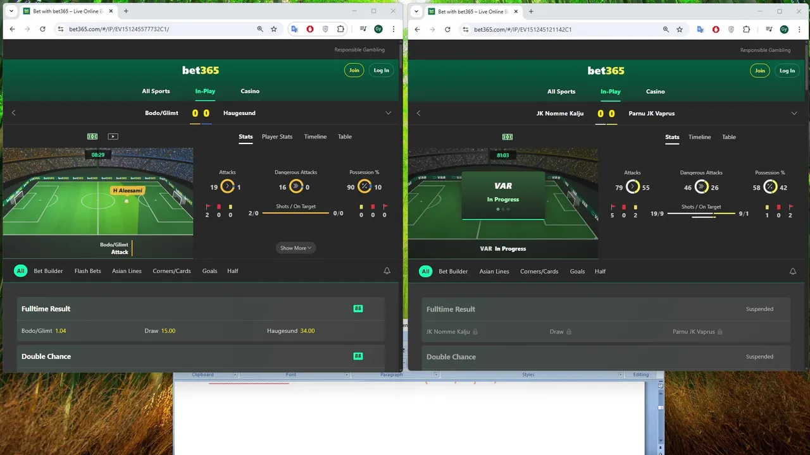Click Log In button in right bet365 window

[x=787, y=71]
